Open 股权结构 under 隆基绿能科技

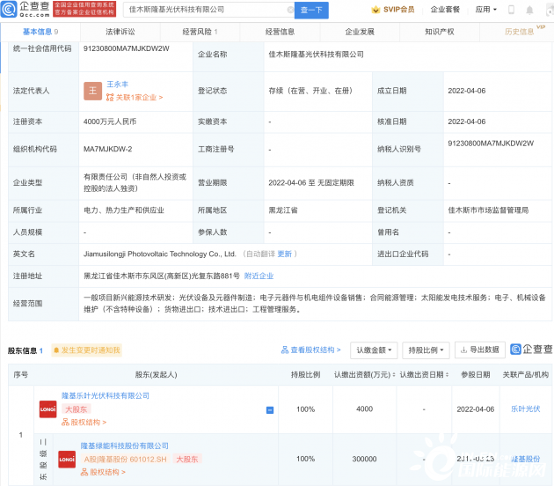[x=103, y=472]
